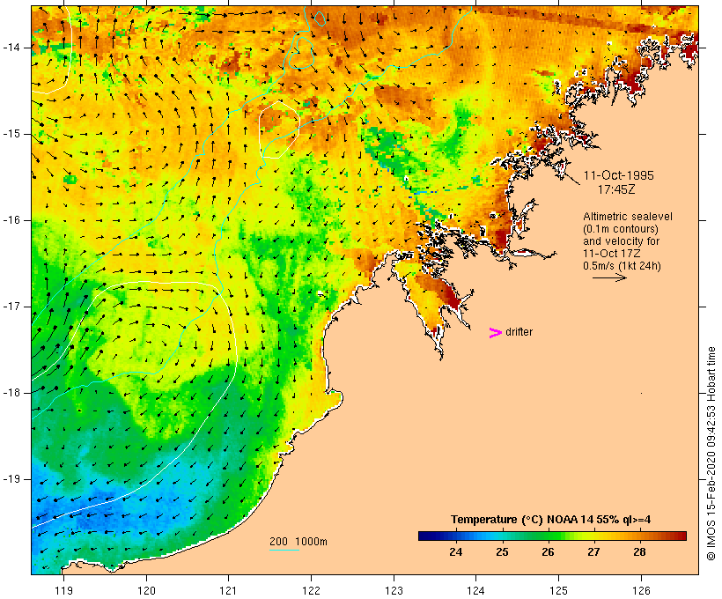Click the color bar value 24
Viewport: 722px width, 599px height.
456,551
